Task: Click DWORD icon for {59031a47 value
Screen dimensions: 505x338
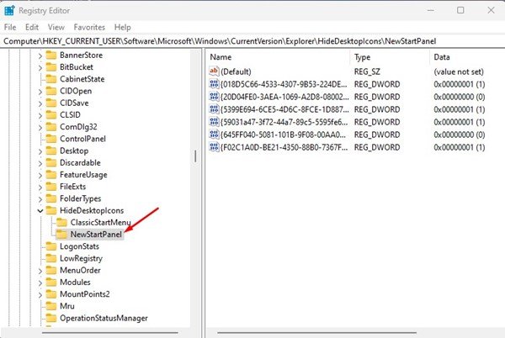Action: (x=214, y=122)
